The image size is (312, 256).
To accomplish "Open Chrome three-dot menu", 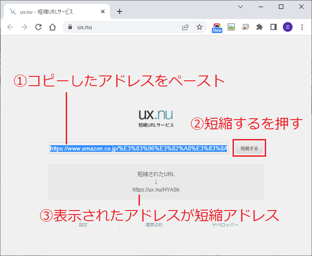I will click(302, 27).
